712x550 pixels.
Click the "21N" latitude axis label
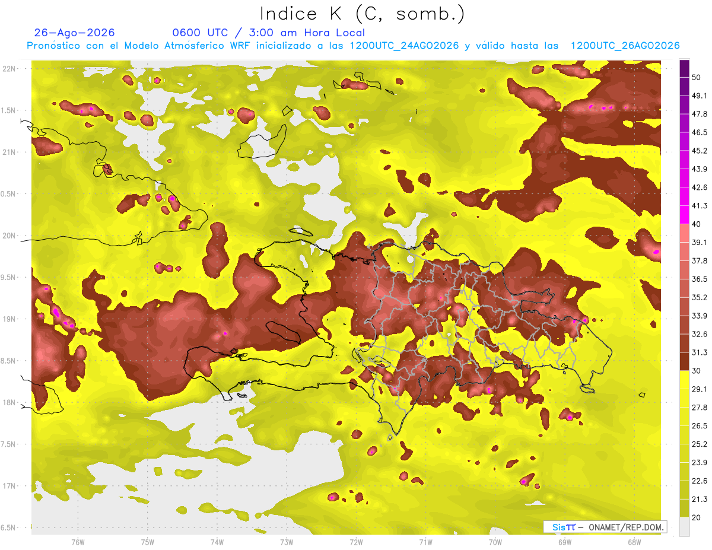pos(9,152)
